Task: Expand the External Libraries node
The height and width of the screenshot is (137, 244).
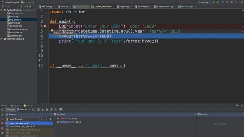Action: click(x=2, y=39)
